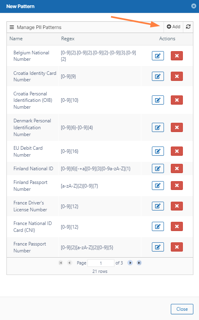
Task: Delete the France Passport Number pattern
Action: [177, 247]
